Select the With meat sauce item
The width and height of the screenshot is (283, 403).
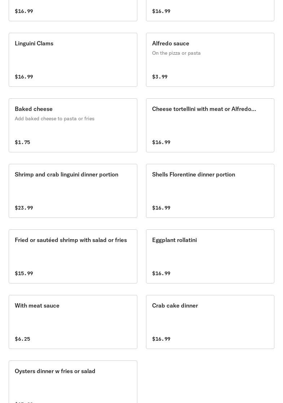click(x=73, y=322)
